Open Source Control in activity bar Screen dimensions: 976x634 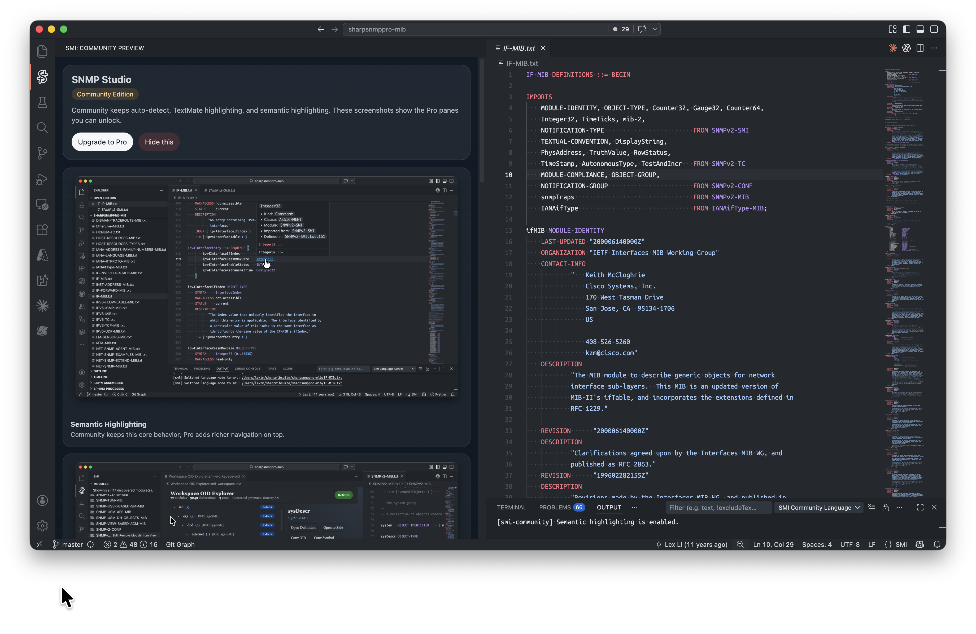tap(42, 153)
